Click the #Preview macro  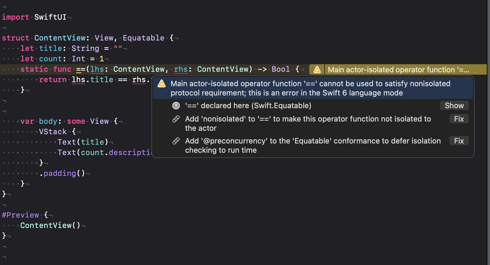coord(20,215)
